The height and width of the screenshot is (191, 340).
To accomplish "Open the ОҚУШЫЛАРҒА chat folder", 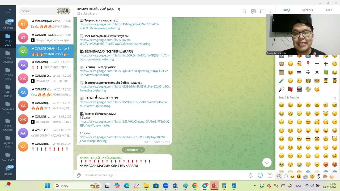I will (x=8, y=107).
